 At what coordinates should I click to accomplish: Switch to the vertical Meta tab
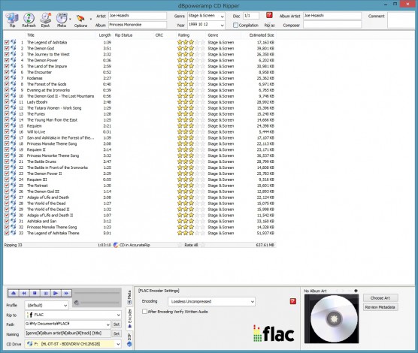pyautogui.click(x=129, y=297)
